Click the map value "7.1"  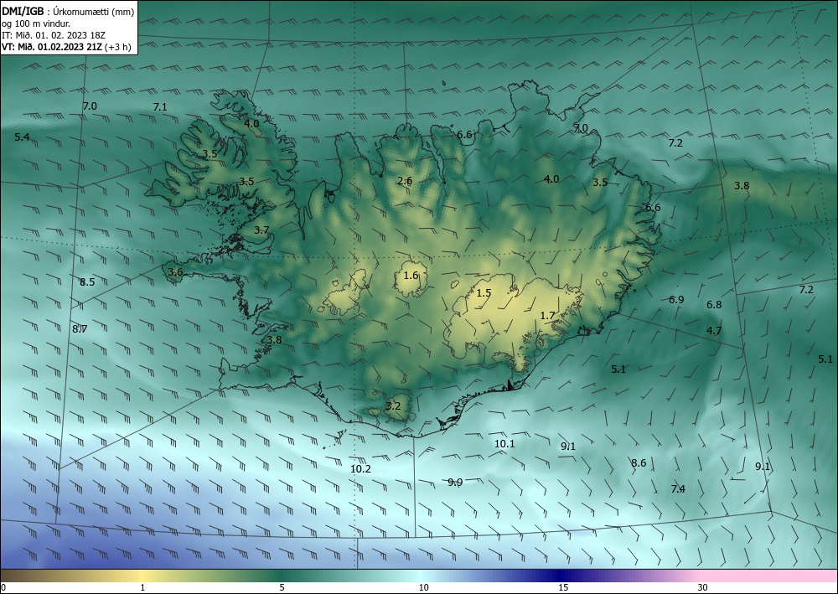coord(160,107)
